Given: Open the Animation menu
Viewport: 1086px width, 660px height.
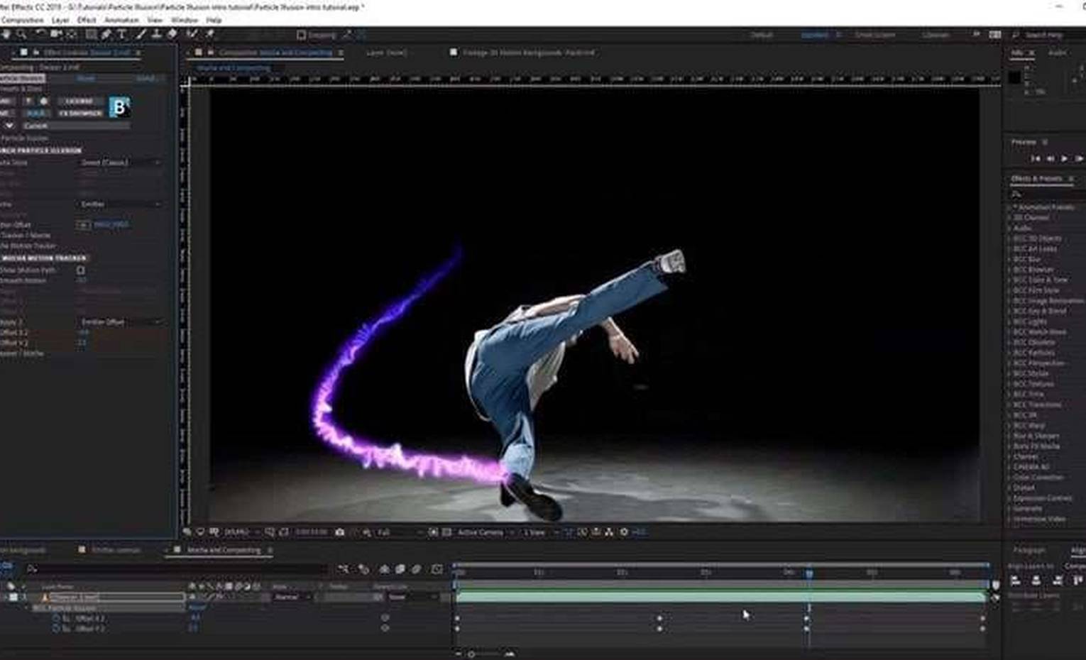Looking at the screenshot, I should tap(121, 21).
